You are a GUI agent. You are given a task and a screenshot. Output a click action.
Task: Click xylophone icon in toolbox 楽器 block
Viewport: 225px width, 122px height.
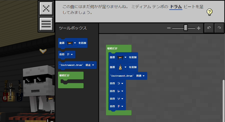(x=70, y=43)
